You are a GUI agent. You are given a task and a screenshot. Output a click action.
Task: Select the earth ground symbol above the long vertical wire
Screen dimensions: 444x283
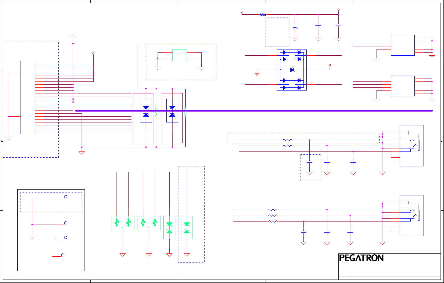pyautogui.click(x=73, y=36)
